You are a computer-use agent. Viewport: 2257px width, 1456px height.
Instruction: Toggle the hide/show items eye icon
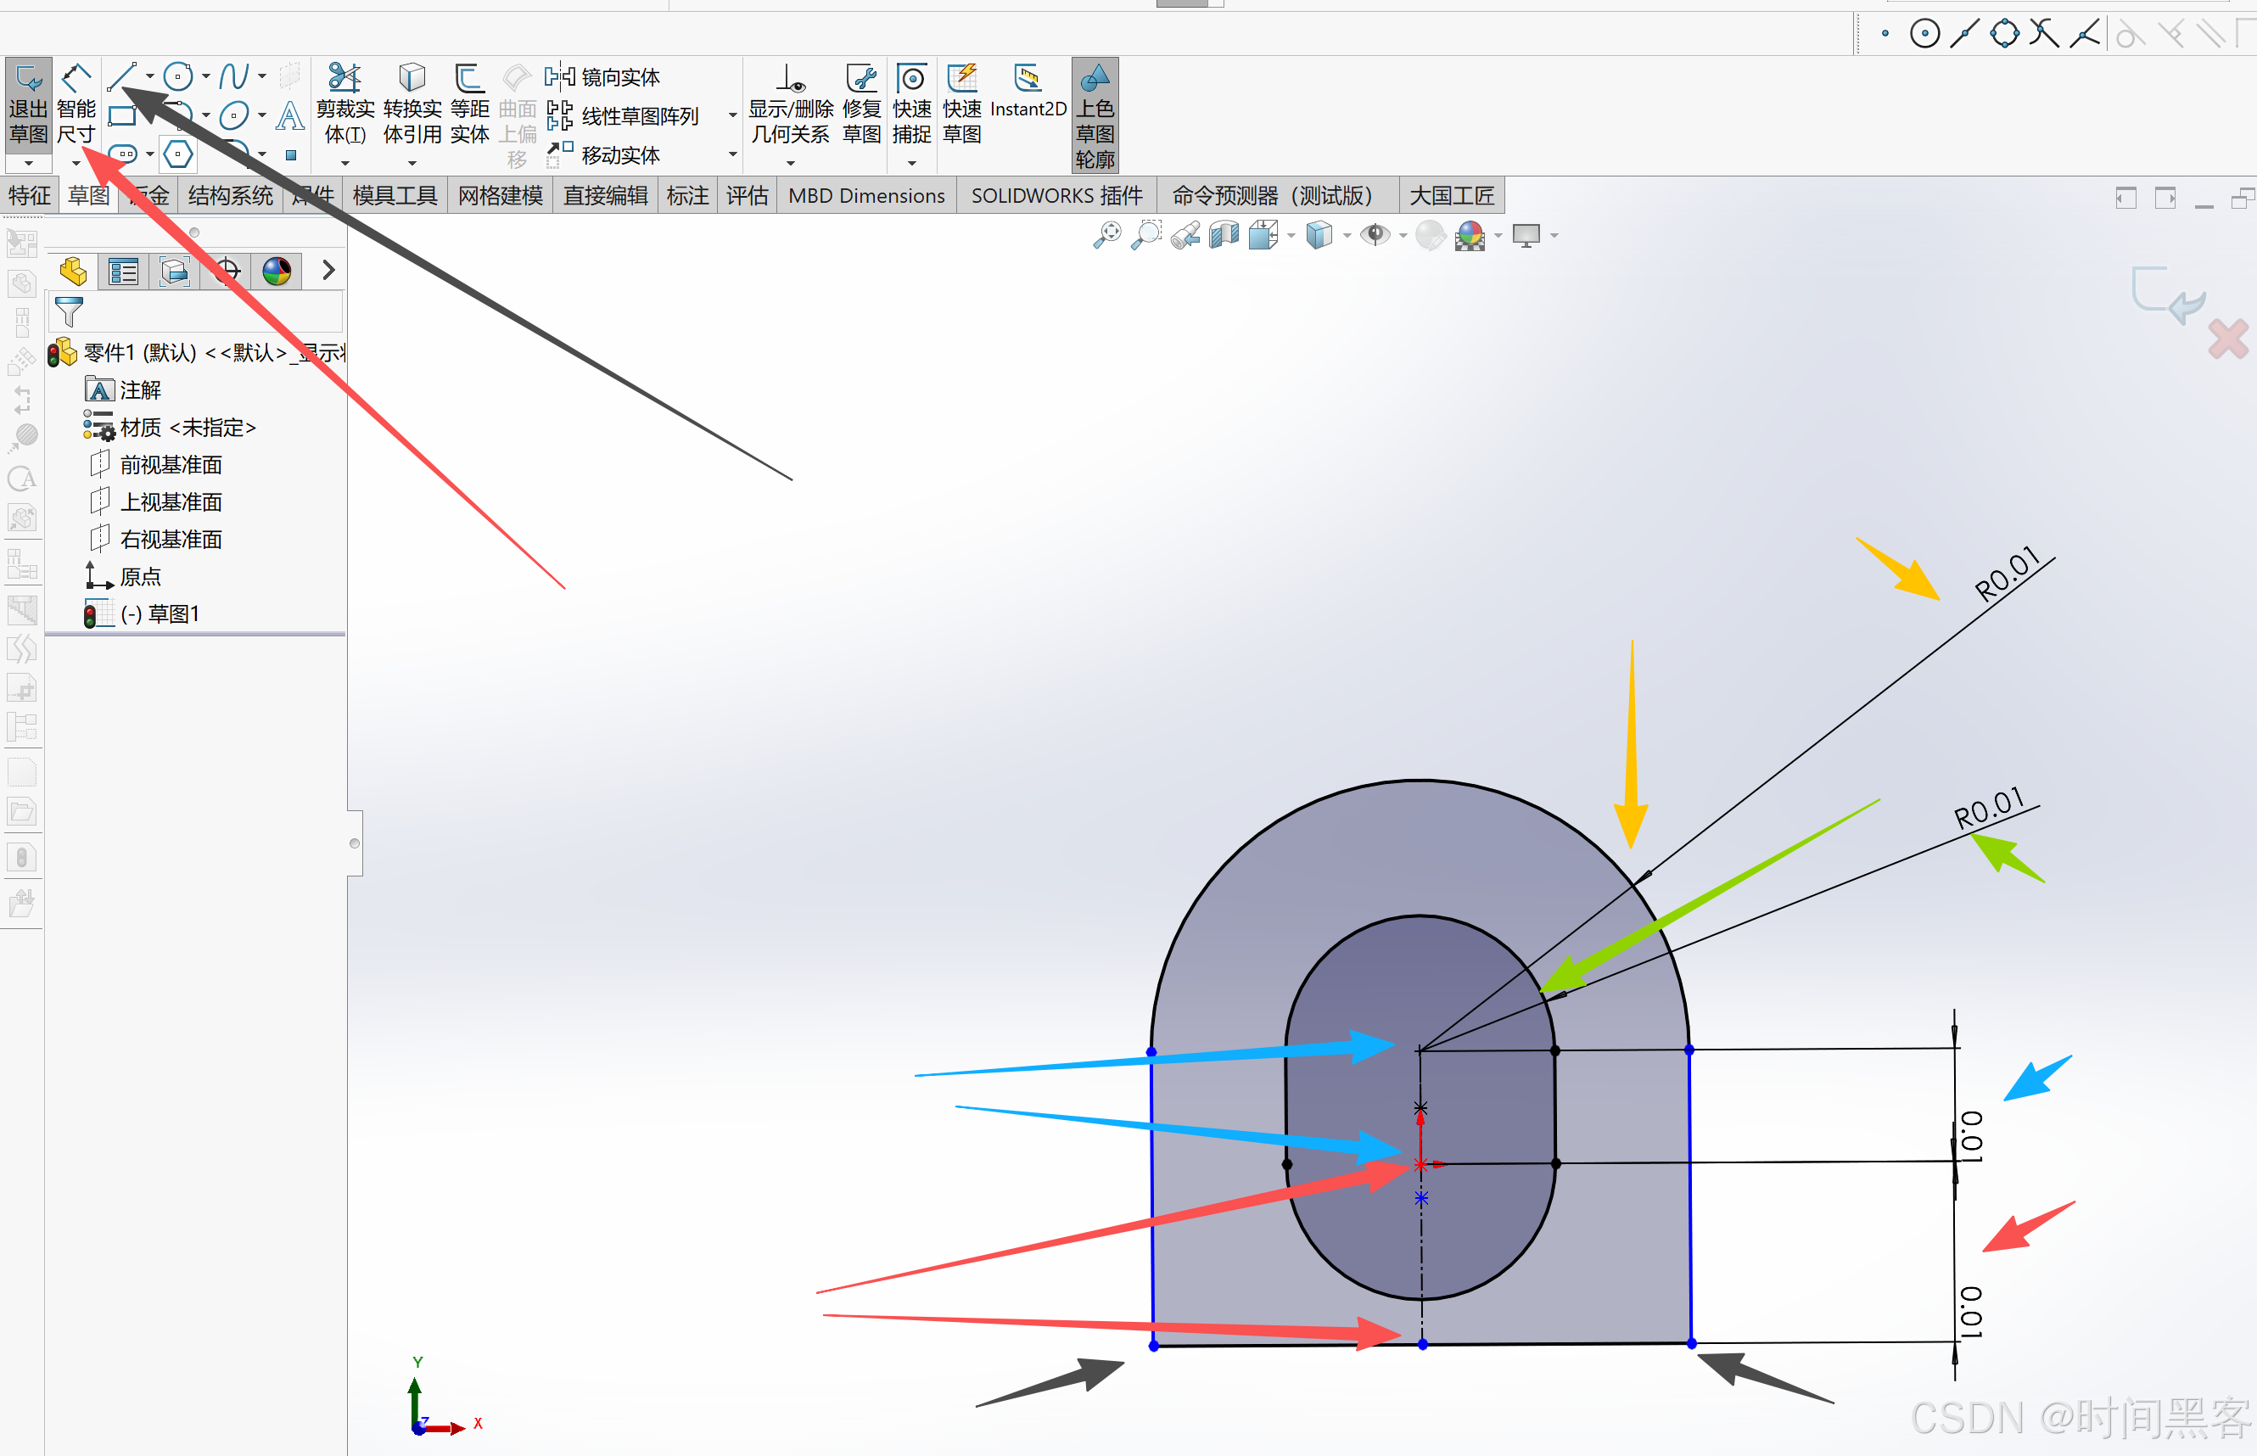pos(1375,234)
